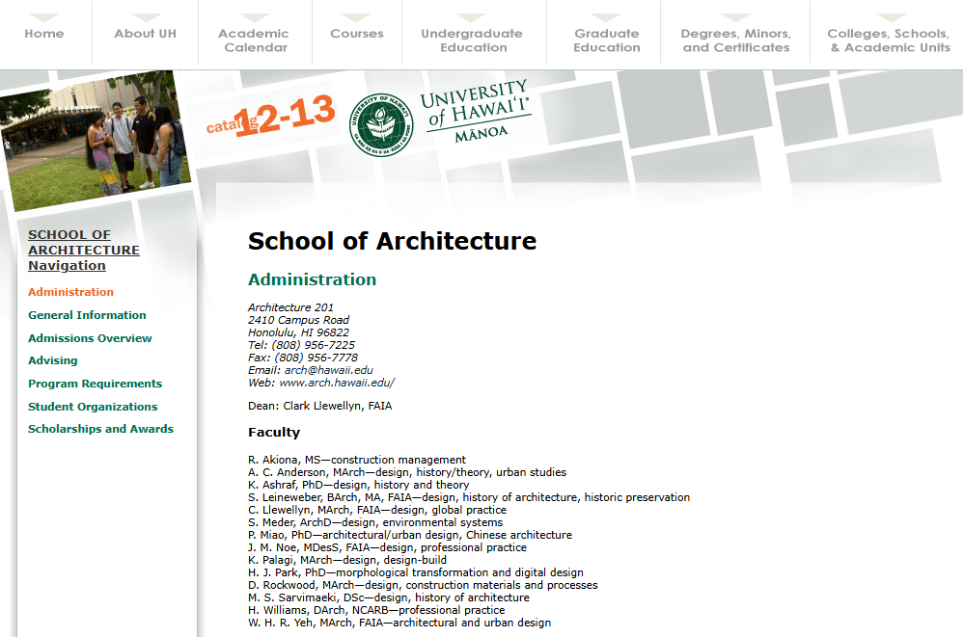Viewport: 963px width, 637px height.
Task: Expand the Academic Calendar dropdown
Action: [x=255, y=40]
